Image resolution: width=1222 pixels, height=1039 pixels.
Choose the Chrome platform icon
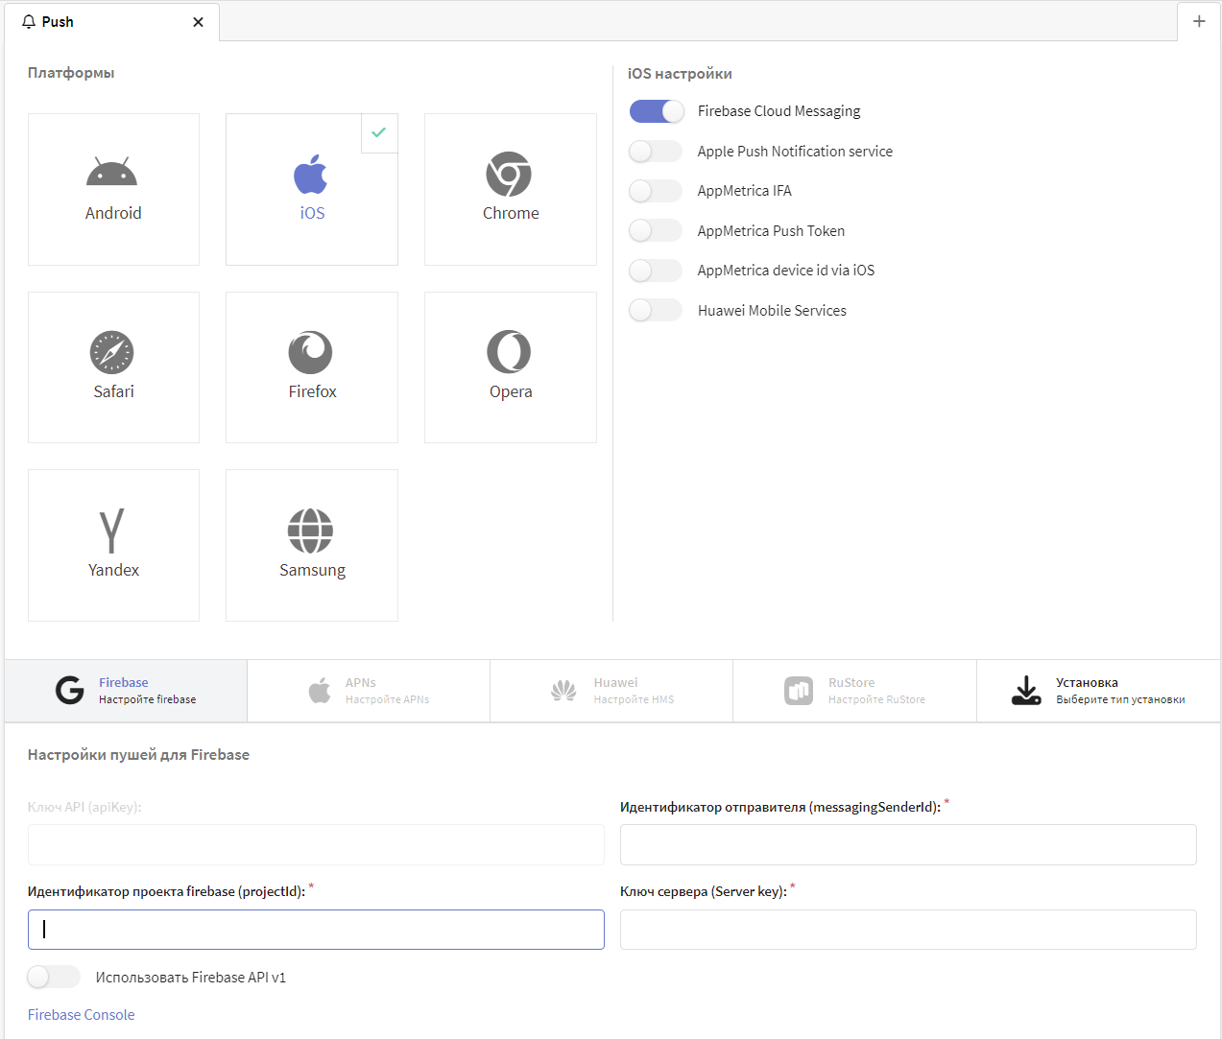[509, 174]
